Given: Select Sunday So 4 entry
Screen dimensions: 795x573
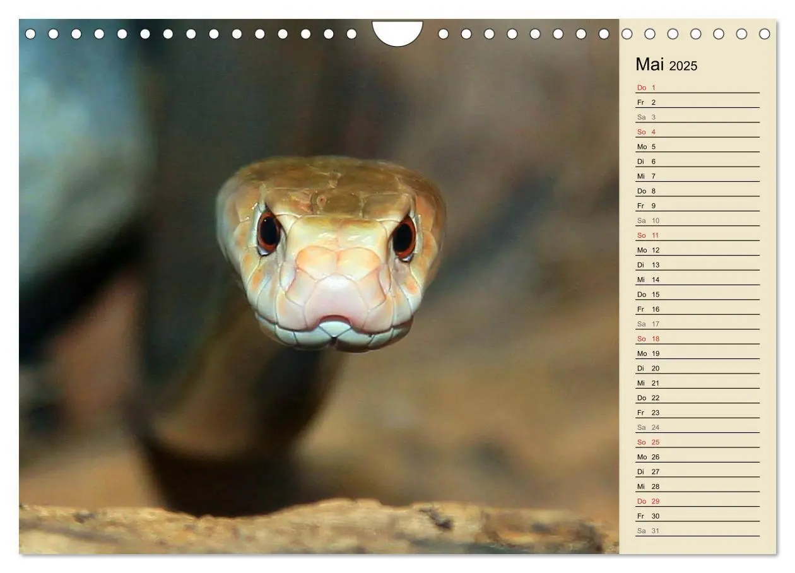Looking at the screenshot, I should pos(697,132).
